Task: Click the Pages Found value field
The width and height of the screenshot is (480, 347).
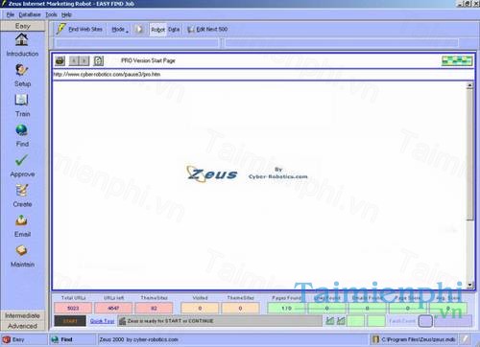Action: tap(286, 309)
